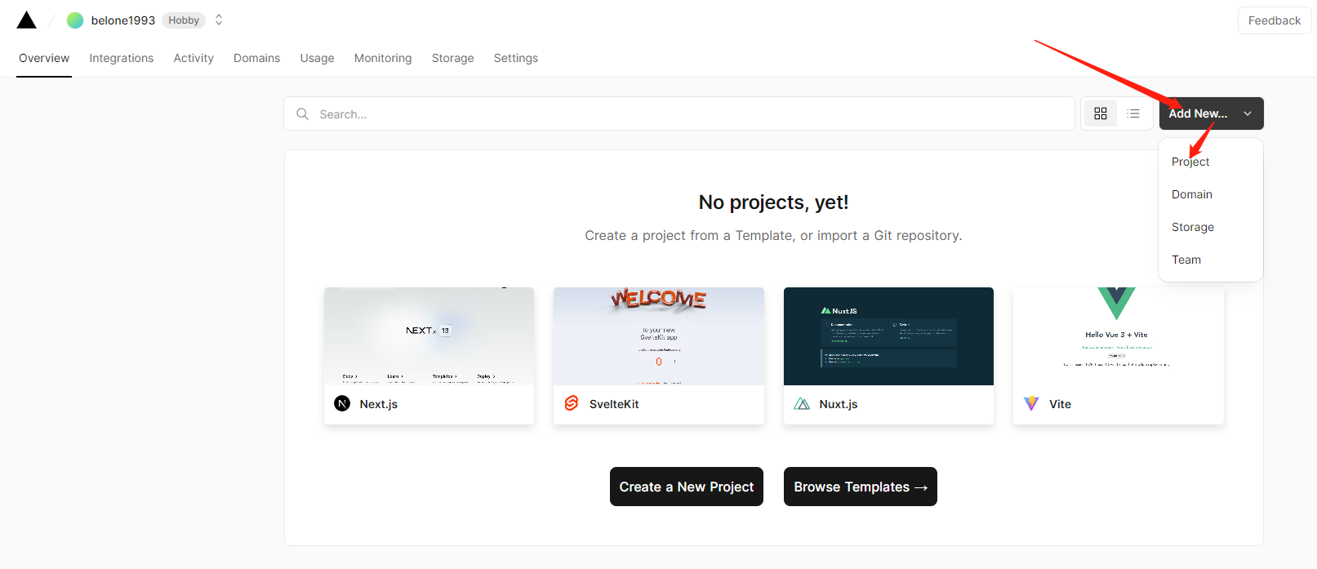Switch to the Storage tab
The height and width of the screenshot is (569, 1317).
453,58
